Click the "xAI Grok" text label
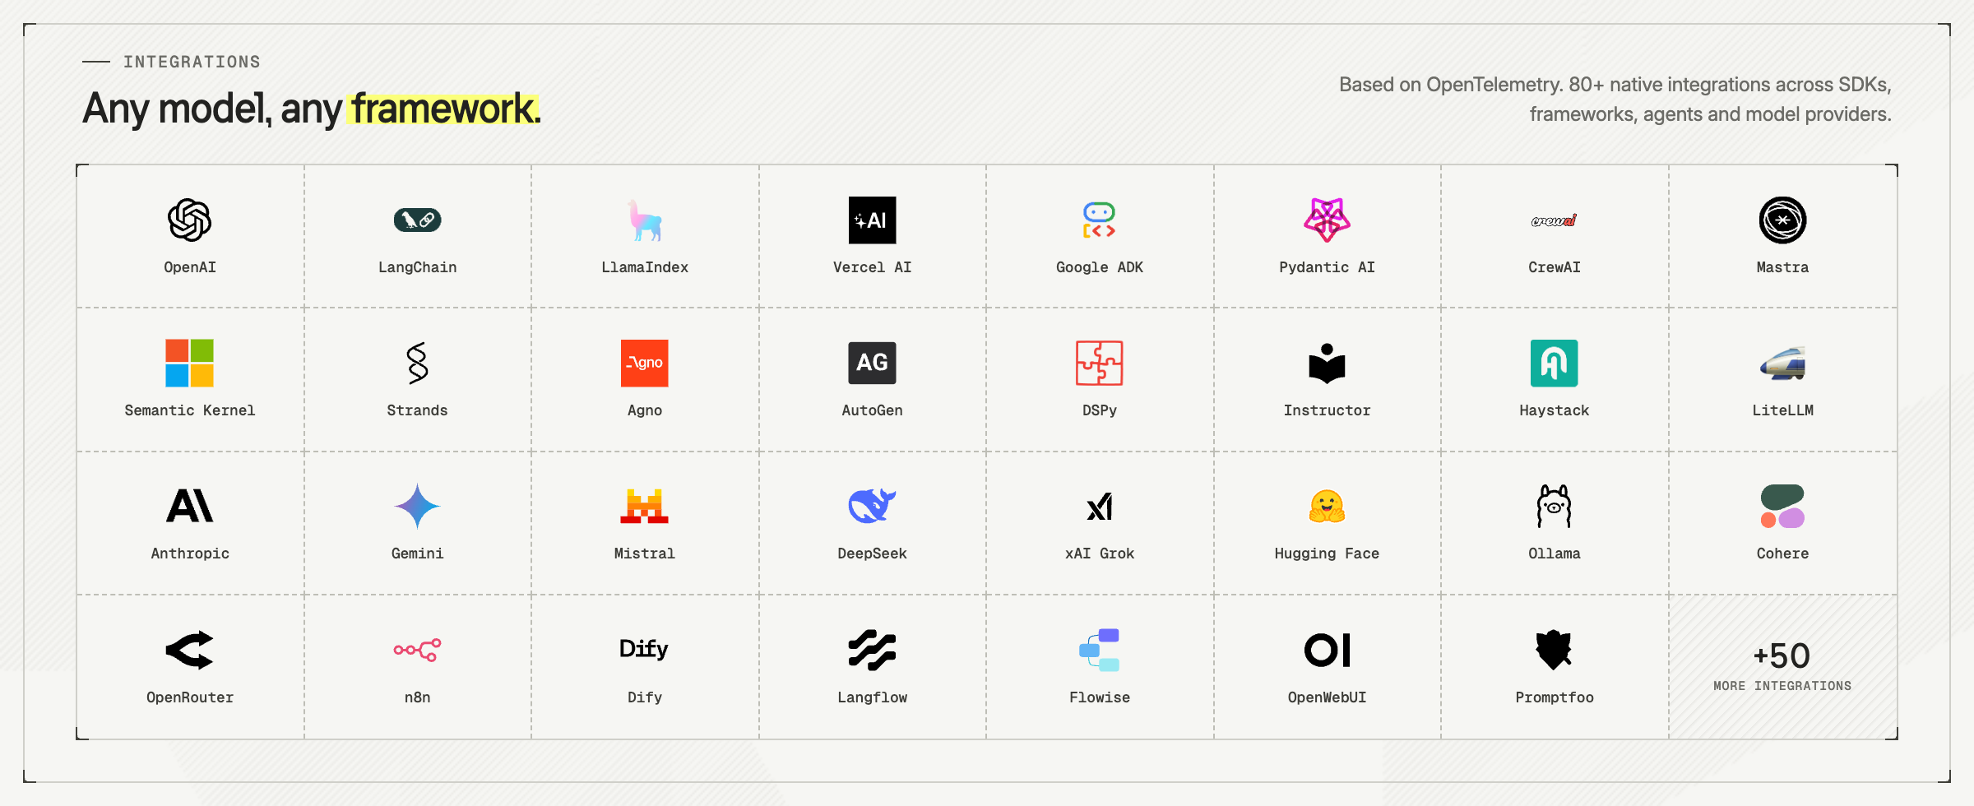This screenshot has height=806, width=1974. coord(1100,554)
